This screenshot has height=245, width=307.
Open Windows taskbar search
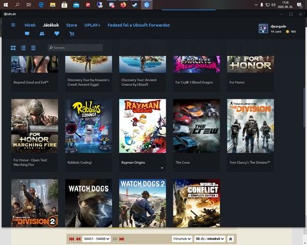tap(17, 4)
